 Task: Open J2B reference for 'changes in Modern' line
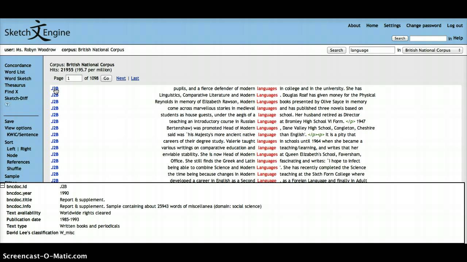(x=55, y=174)
